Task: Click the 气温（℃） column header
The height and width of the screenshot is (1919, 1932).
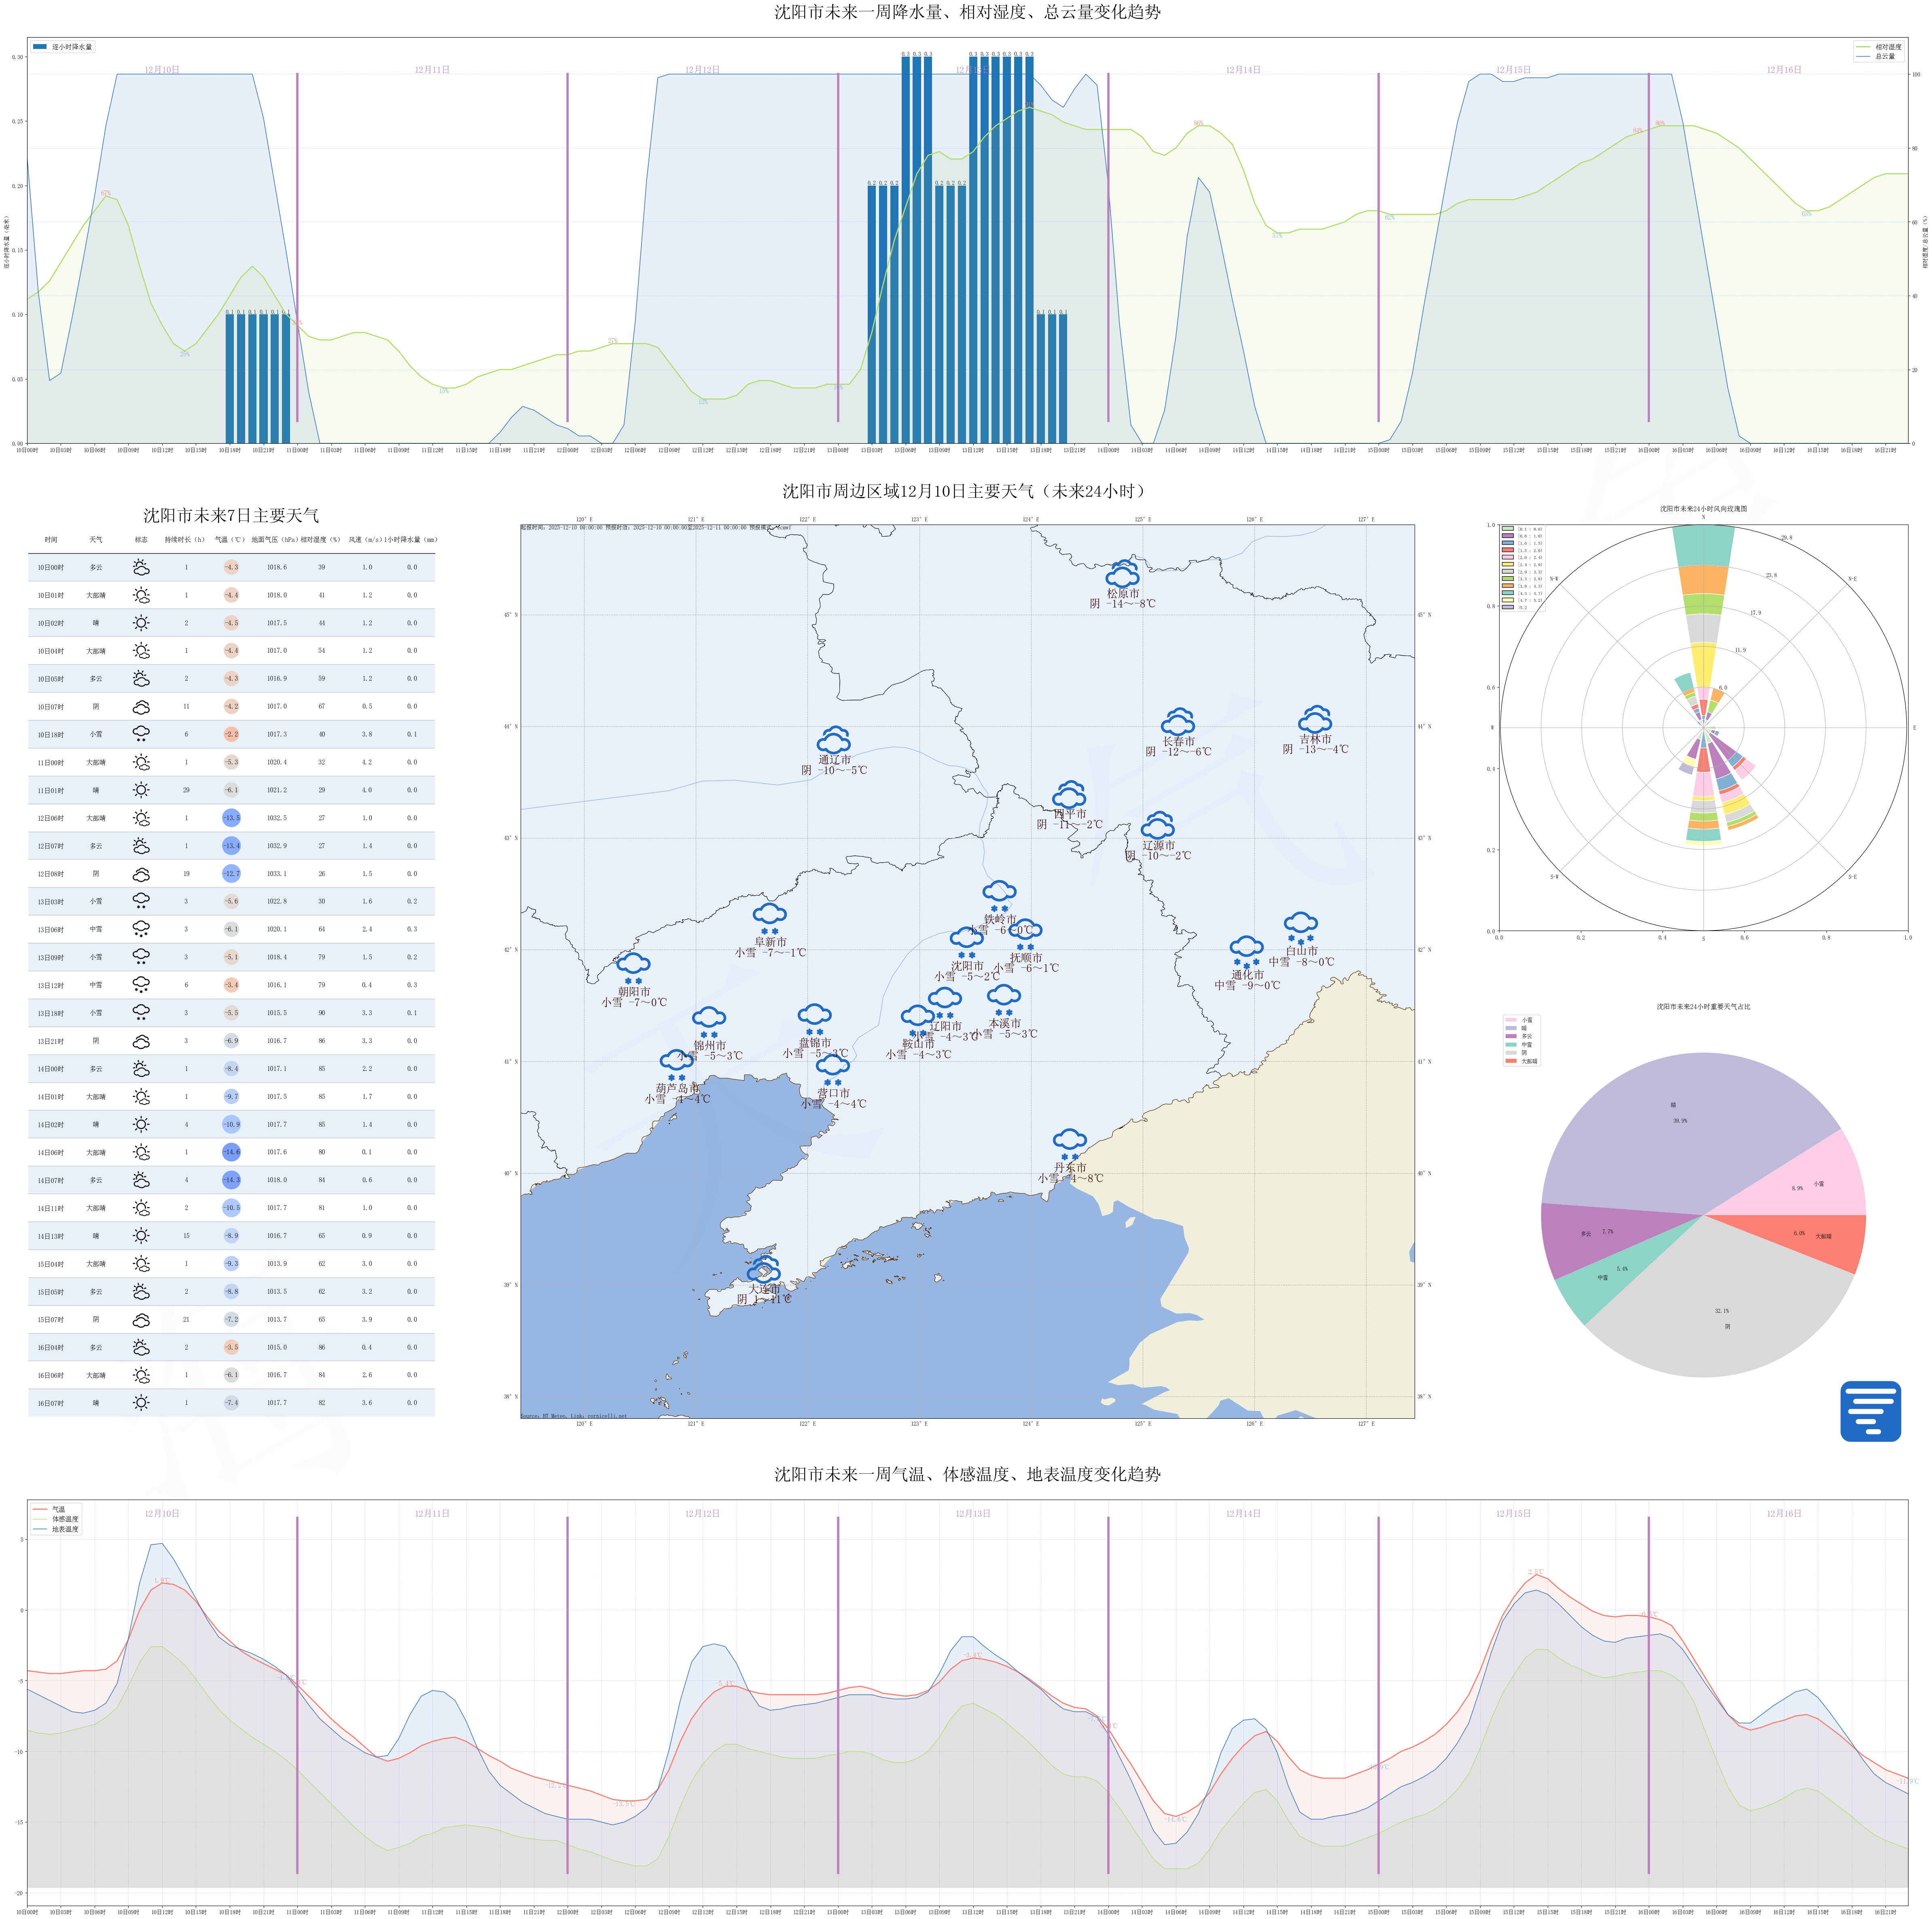Action: coord(230,540)
